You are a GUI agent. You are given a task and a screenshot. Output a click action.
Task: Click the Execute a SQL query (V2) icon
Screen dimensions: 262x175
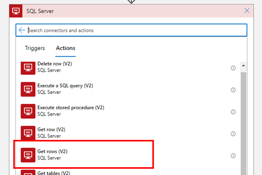28,89
